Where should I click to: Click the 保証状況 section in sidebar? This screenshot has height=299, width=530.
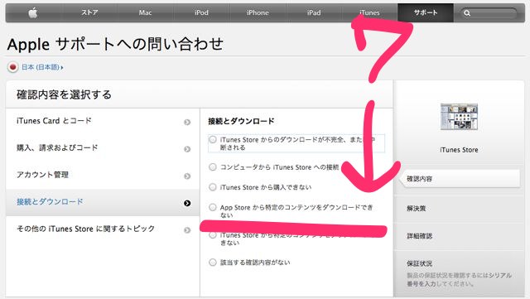click(459, 273)
